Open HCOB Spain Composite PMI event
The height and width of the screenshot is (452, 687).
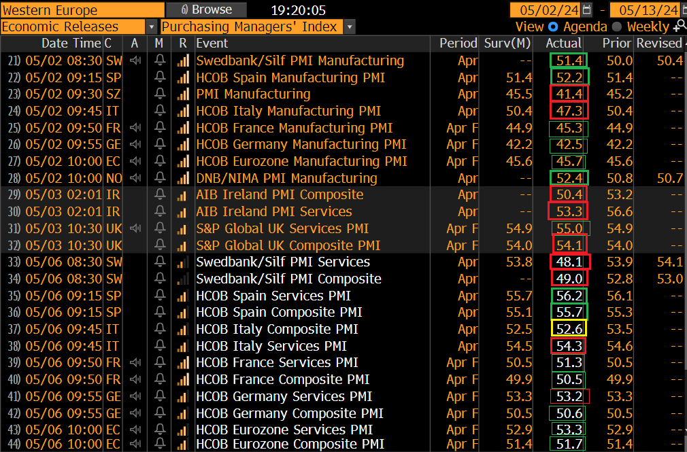pyautogui.click(x=279, y=312)
